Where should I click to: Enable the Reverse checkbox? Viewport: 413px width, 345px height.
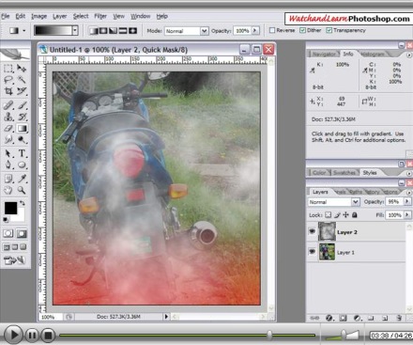coord(272,30)
